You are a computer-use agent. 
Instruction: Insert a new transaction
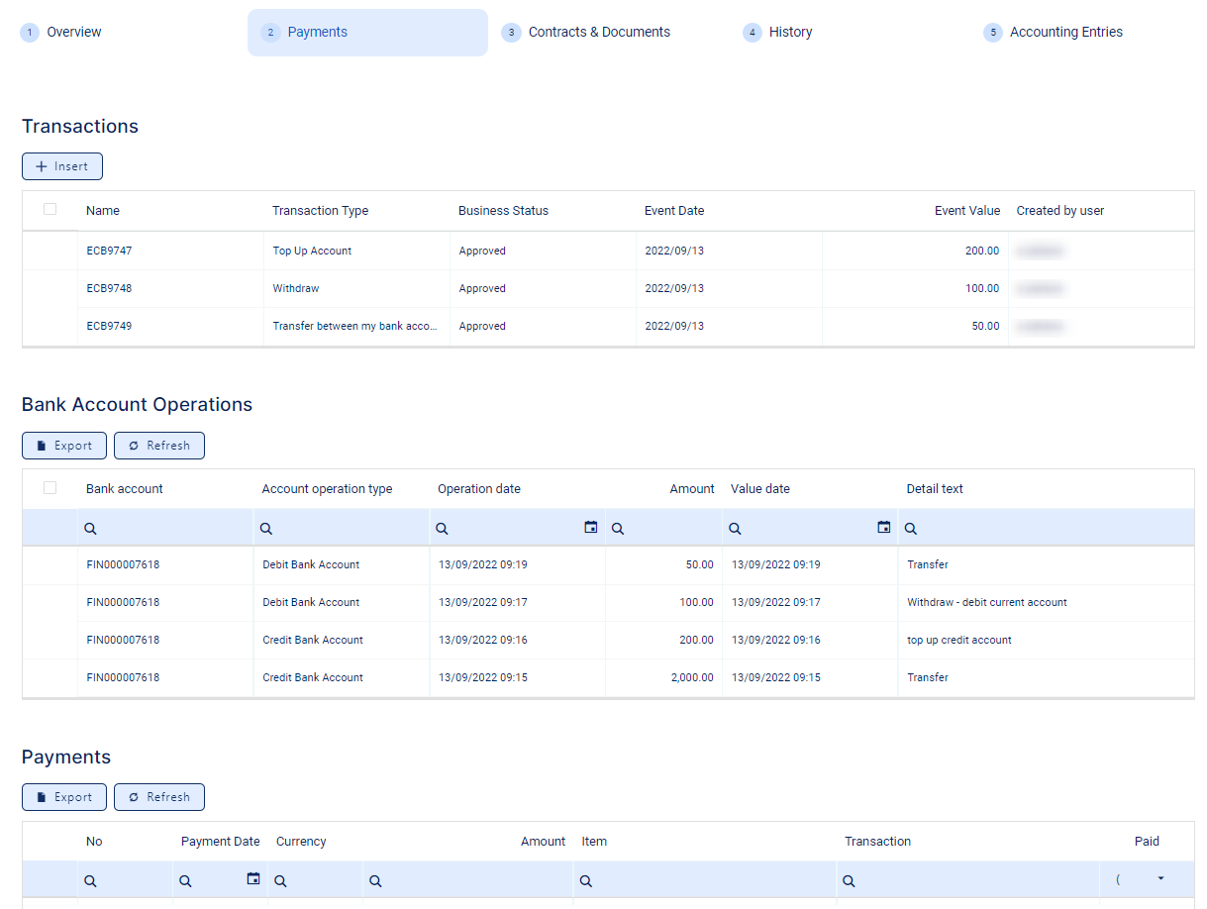pyautogui.click(x=62, y=166)
